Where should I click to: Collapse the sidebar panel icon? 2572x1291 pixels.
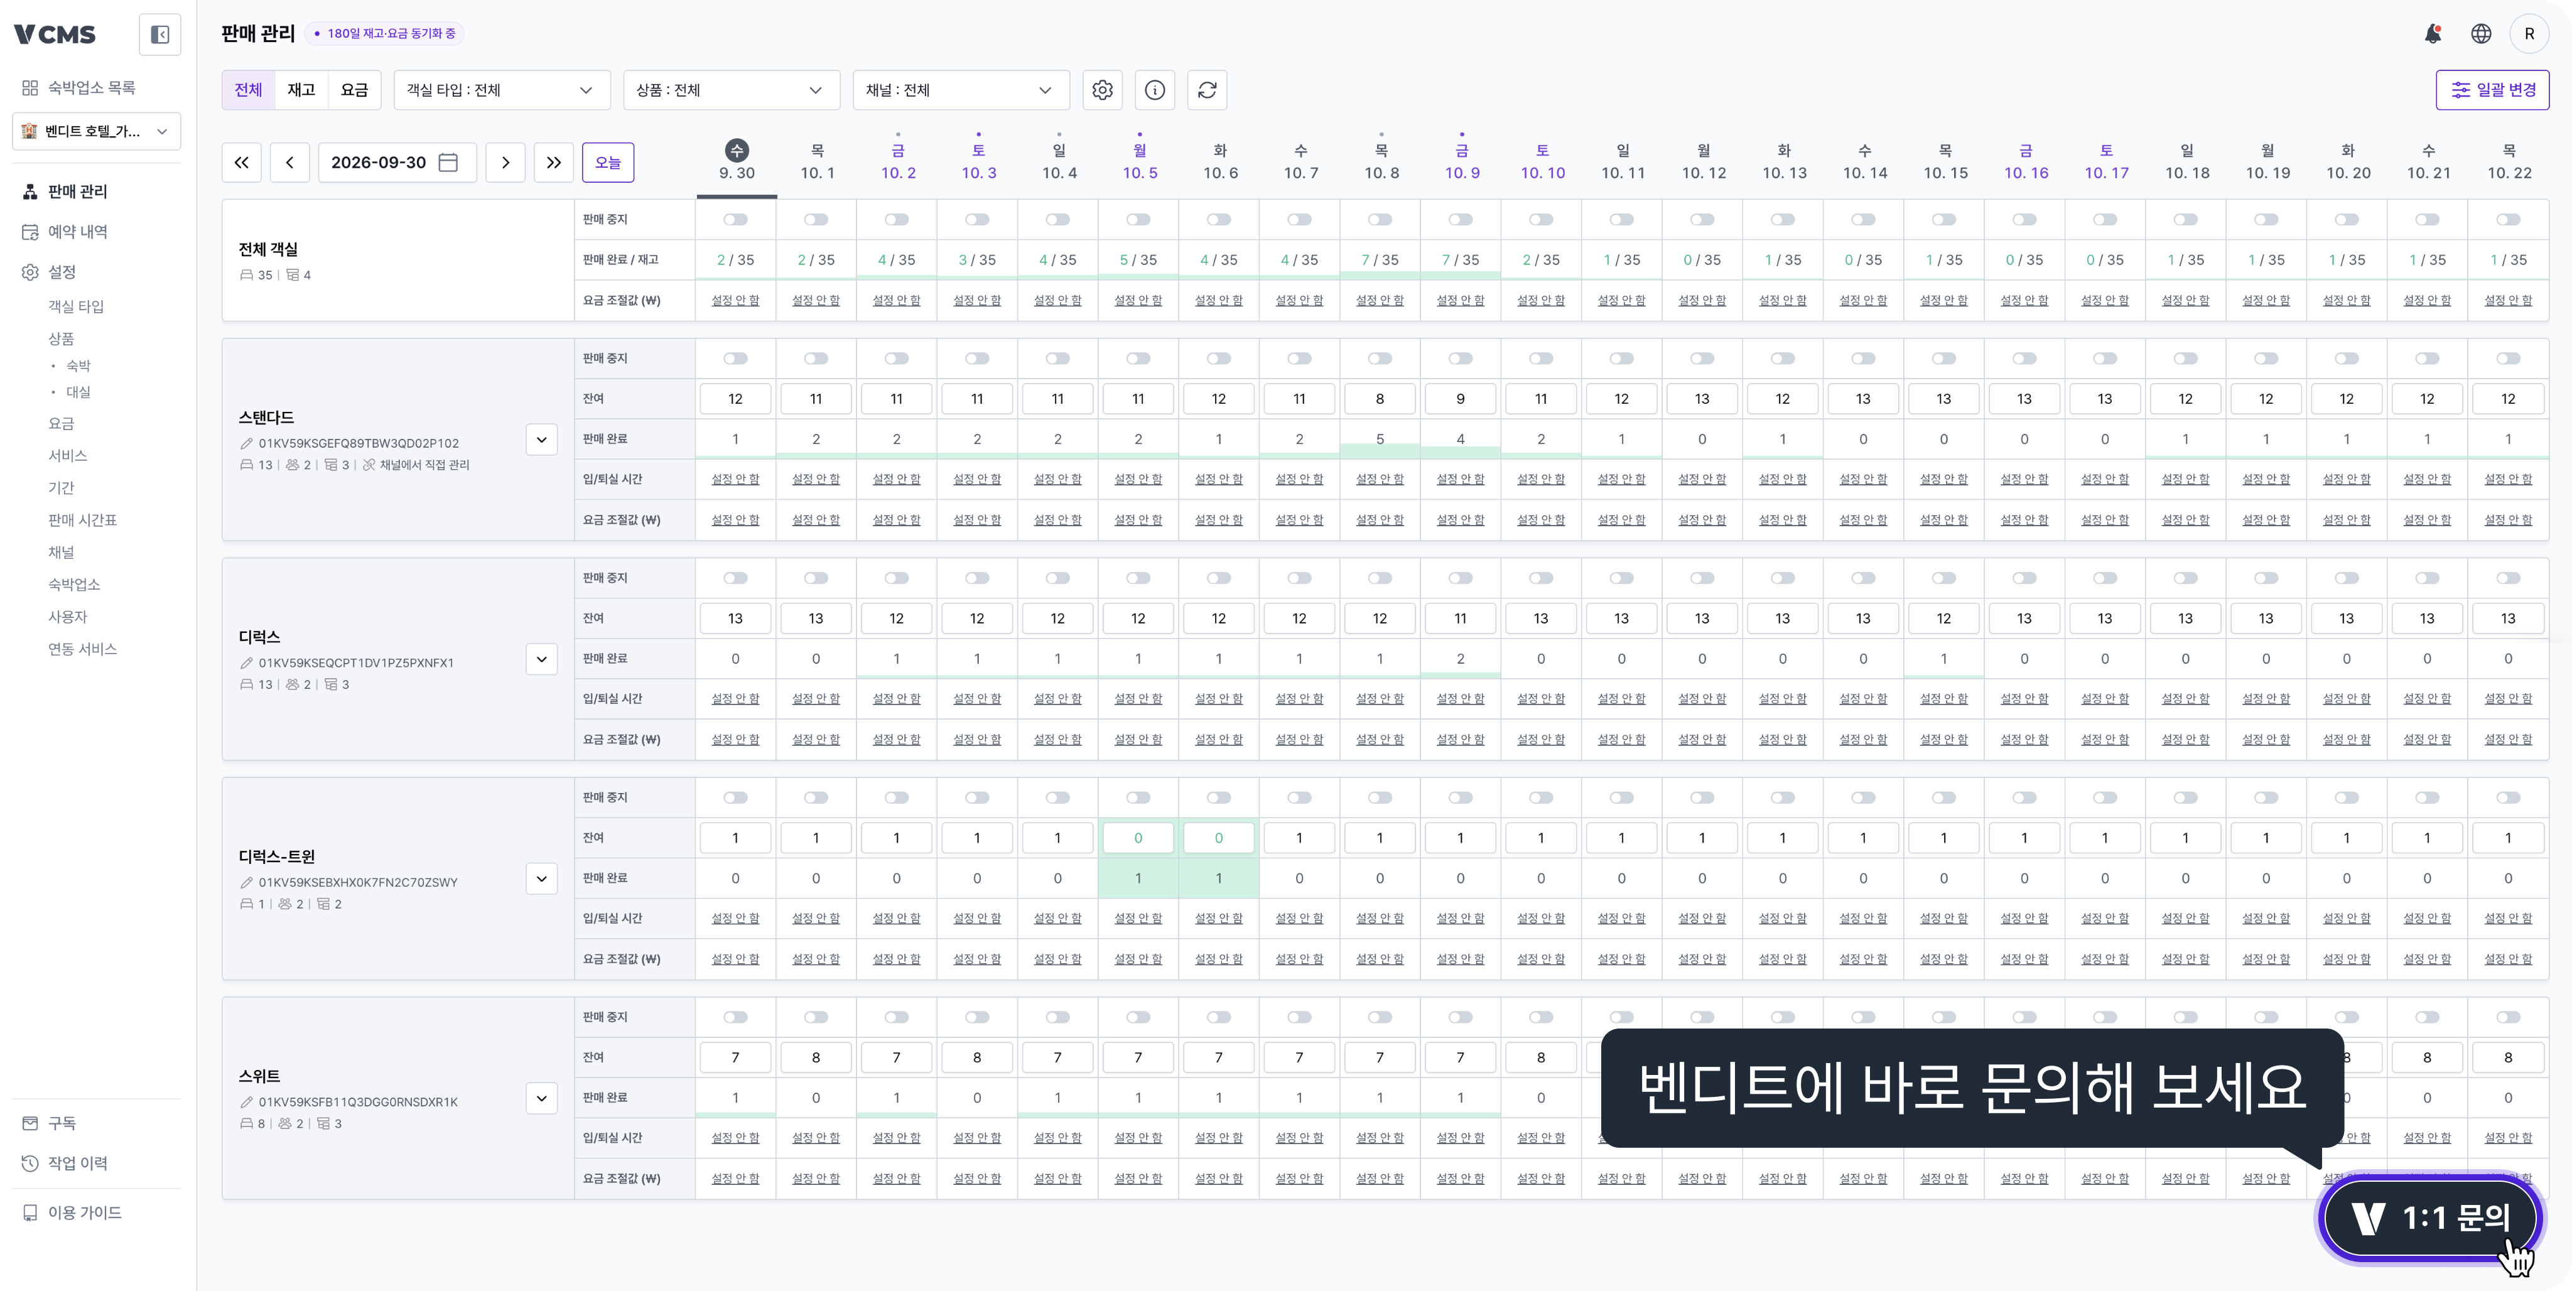(x=159, y=35)
